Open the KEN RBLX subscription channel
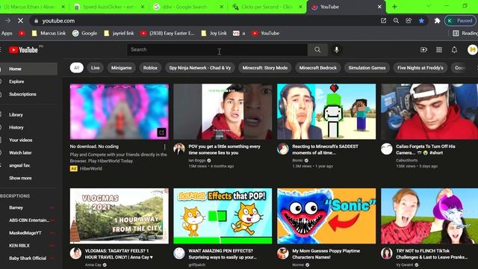This screenshot has width=478, height=269. (28, 246)
